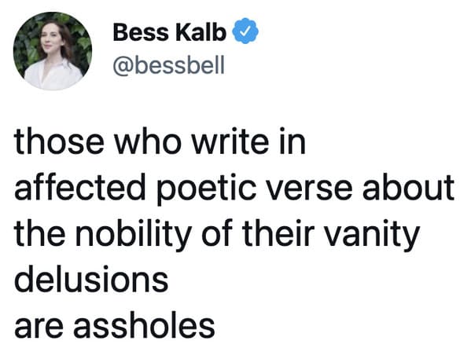Click the word 'vanity' in the tweet
This screenshot has height=359, width=471.
pyautogui.click(x=372, y=236)
